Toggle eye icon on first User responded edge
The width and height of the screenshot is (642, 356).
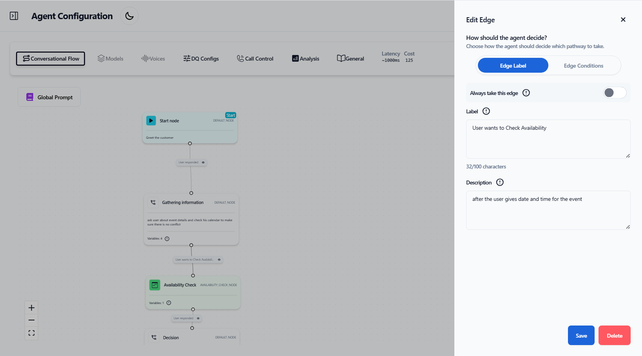click(x=203, y=162)
